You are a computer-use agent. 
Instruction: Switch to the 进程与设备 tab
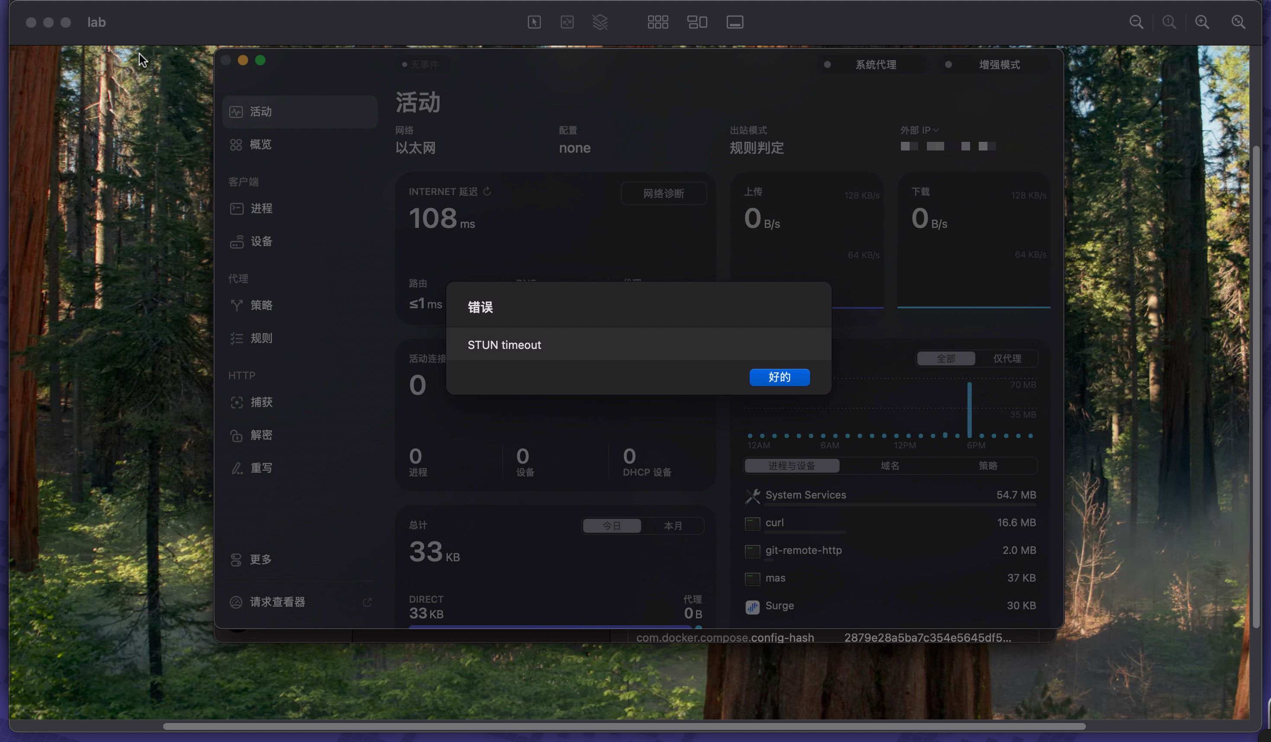click(x=792, y=466)
